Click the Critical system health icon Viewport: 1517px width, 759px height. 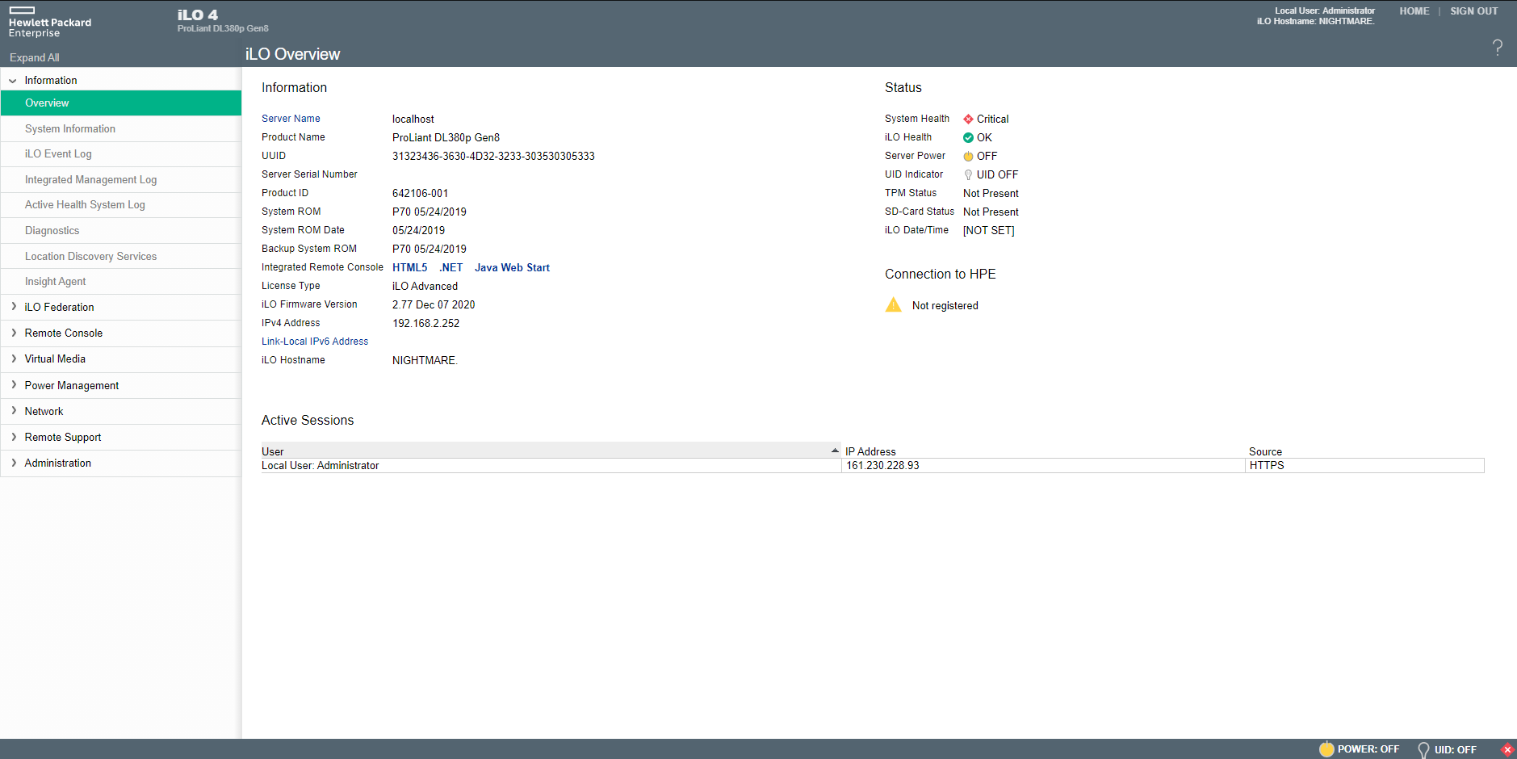click(968, 119)
